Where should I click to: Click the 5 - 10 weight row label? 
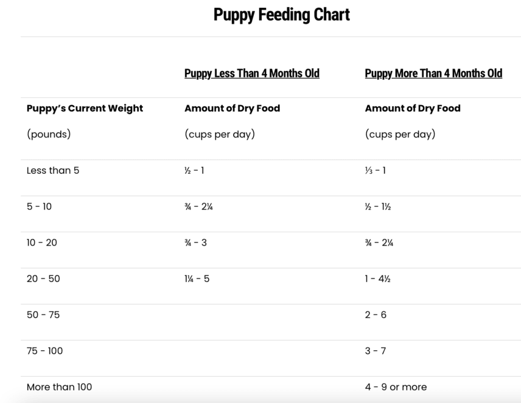39,207
